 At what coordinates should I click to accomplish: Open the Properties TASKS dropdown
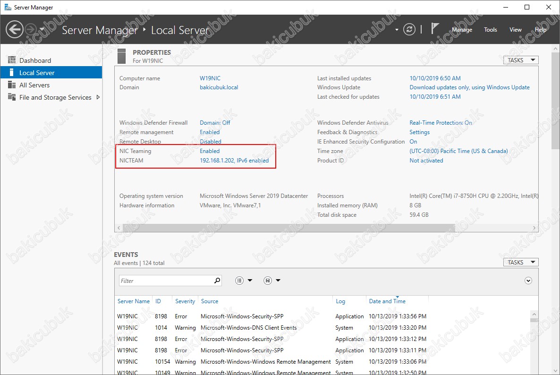(x=521, y=60)
